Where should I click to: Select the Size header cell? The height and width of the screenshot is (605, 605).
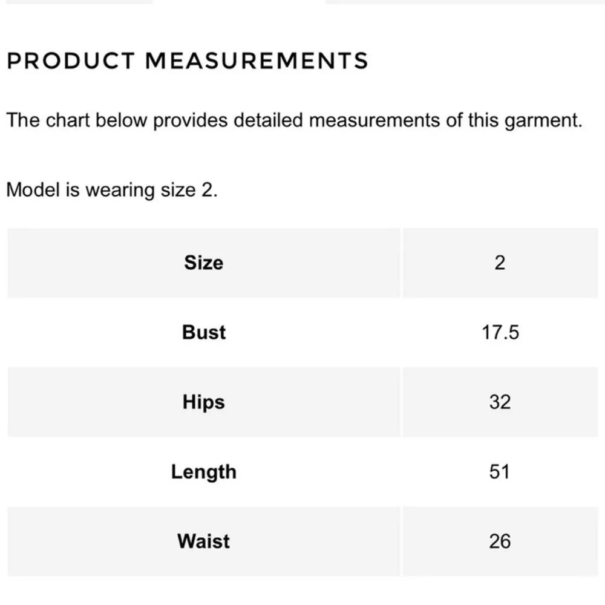point(203,263)
